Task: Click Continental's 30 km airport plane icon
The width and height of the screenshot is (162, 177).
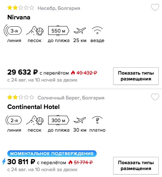Action: [x=80, y=120]
